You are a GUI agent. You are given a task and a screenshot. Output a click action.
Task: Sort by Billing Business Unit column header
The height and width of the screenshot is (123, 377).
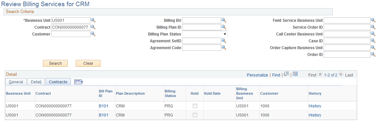pyautogui.click(x=245, y=93)
